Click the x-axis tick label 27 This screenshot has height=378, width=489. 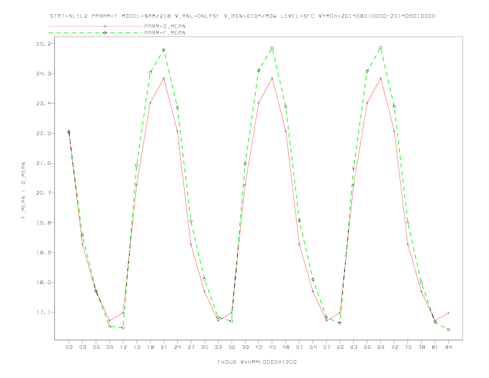191,347
